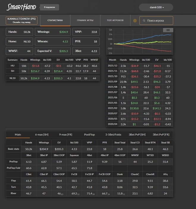Select the SH row in Summary
Image resolution: width=196 pixels, height=209 pixels.
tap(53, 71)
